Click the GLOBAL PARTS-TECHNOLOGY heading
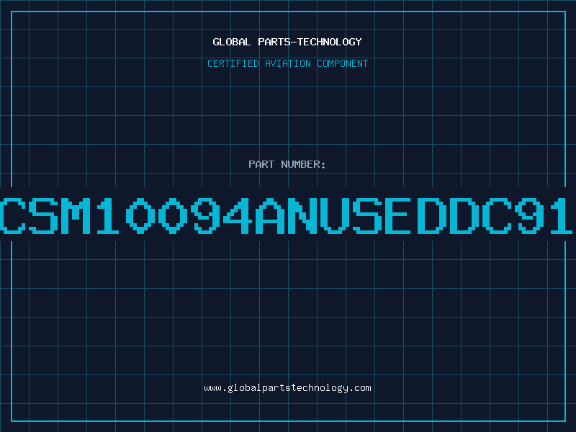Viewport: 576px width, 432px height. 287,42
